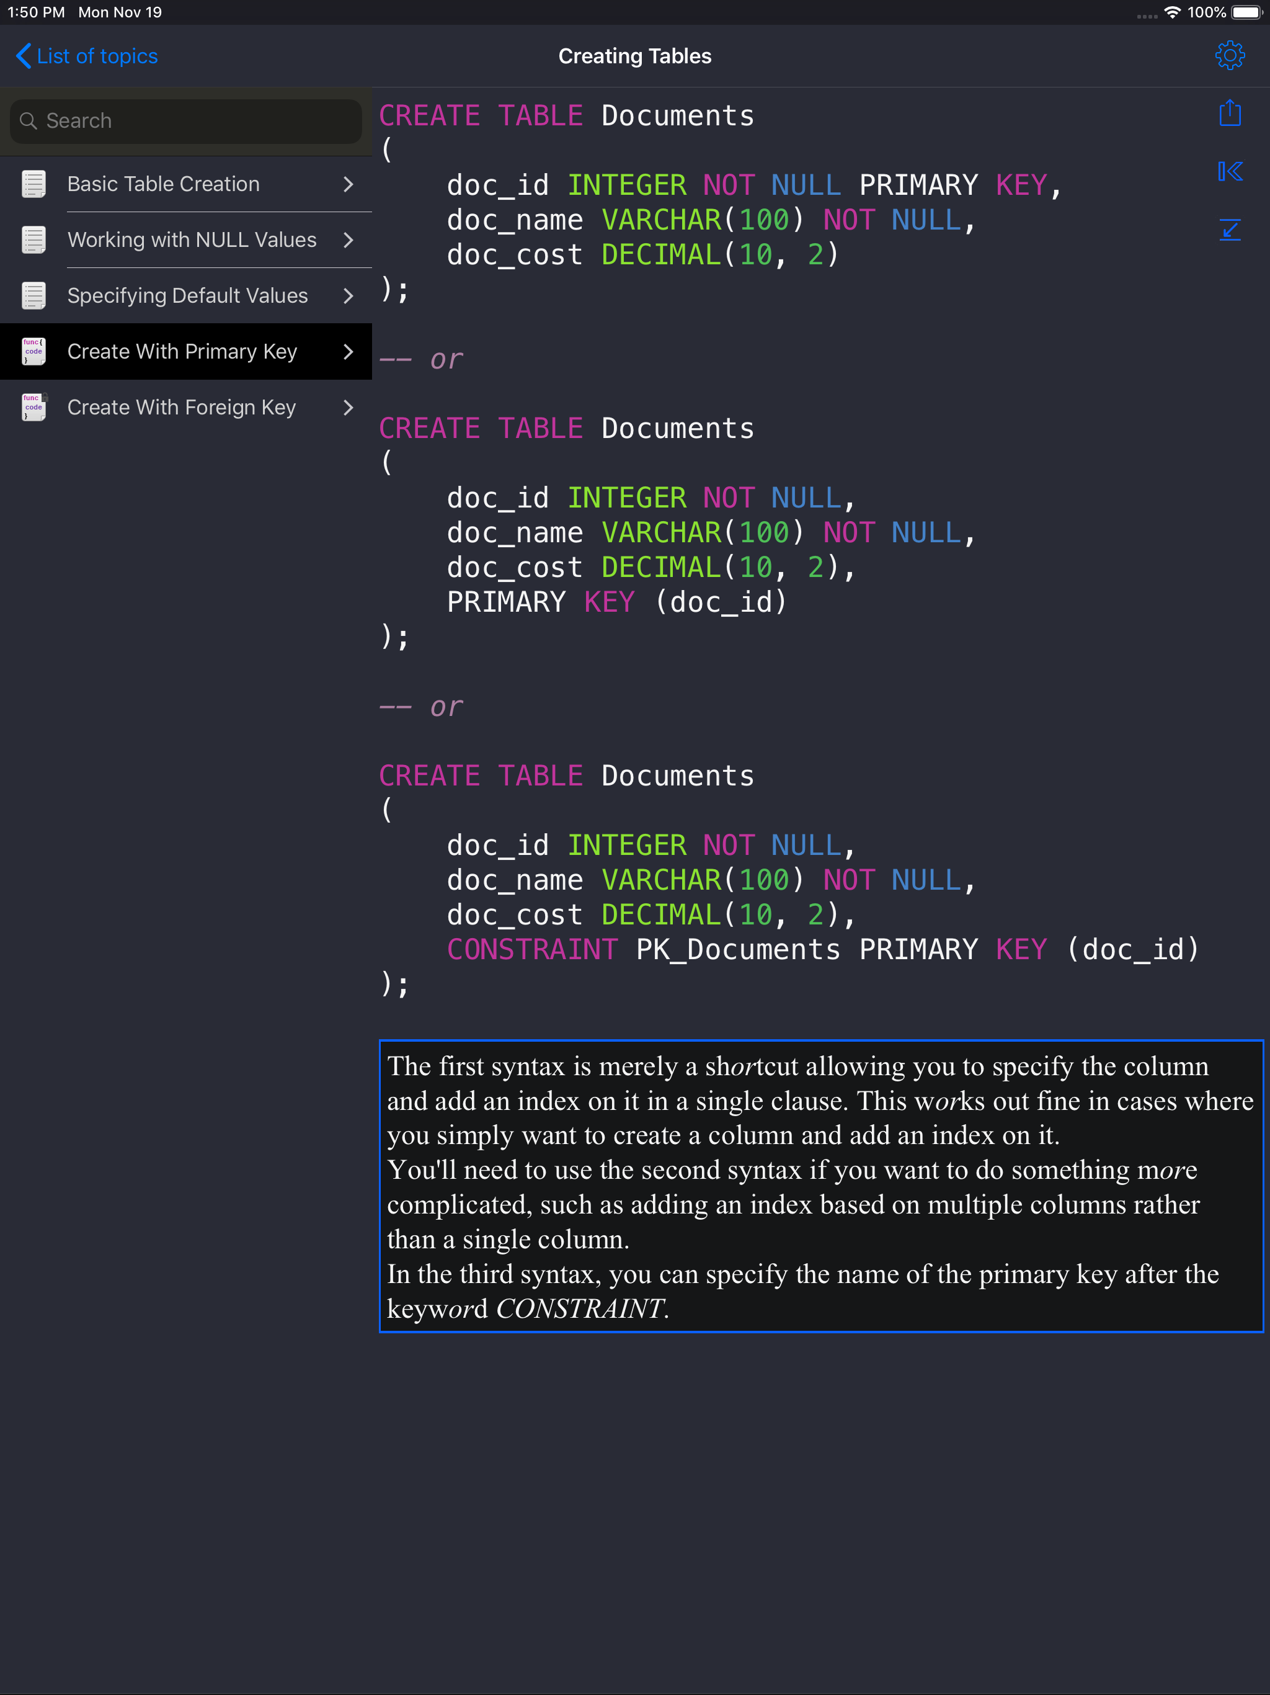Expand Basic Table Creation with its chevron
Screen dimensions: 1270x1695
(x=349, y=184)
